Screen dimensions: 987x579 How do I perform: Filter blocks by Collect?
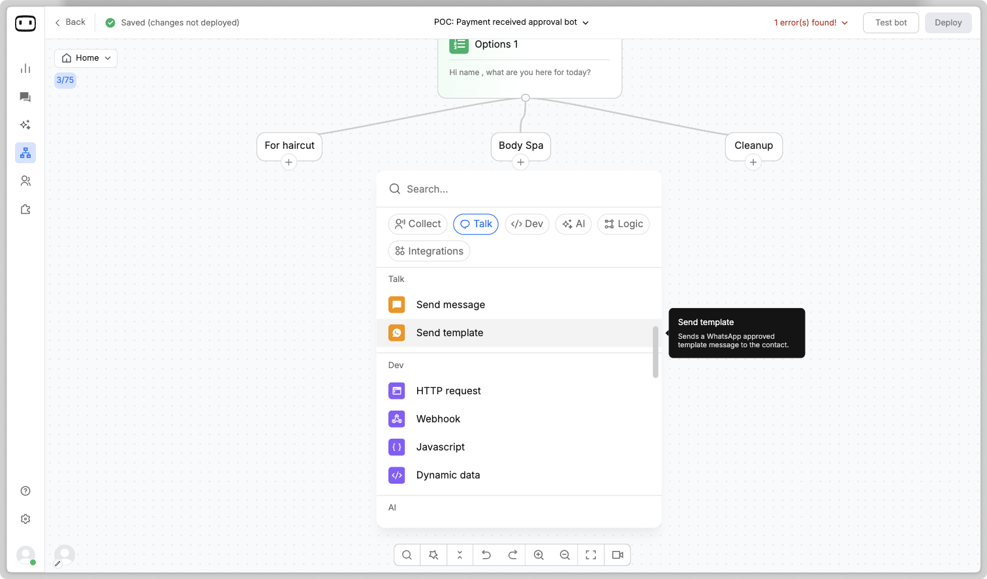click(418, 224)
